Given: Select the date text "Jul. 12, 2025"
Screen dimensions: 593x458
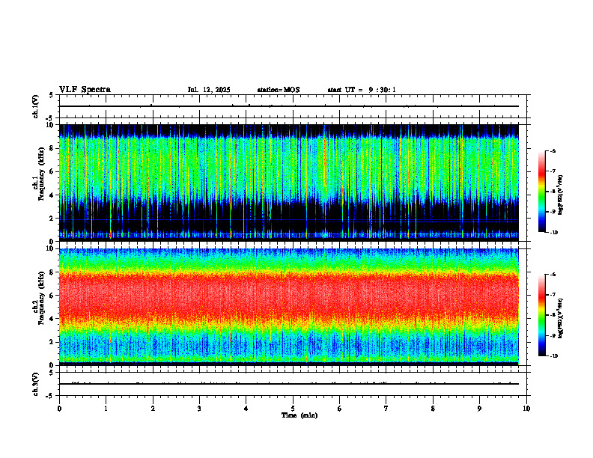Looking at the screenshot, I should tap(209, 90).
